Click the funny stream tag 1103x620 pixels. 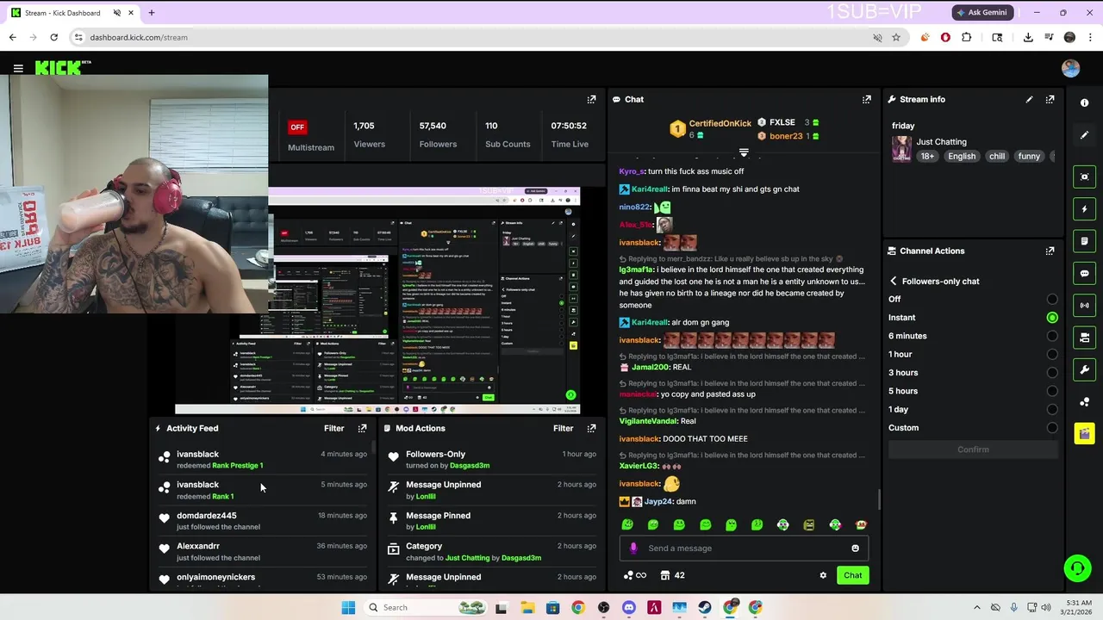(1029, 157)
